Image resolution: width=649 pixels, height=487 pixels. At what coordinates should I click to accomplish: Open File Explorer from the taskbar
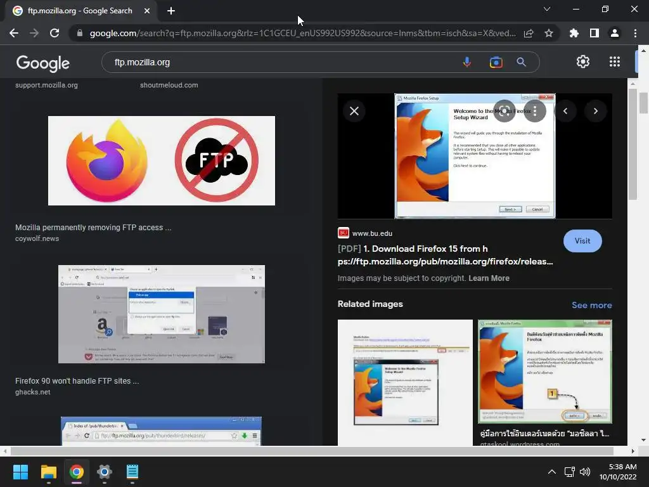48,472
